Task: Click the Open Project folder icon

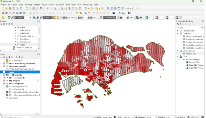Action: coord(7,8)
